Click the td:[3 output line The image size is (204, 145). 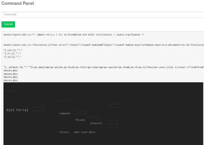(12, 57)
